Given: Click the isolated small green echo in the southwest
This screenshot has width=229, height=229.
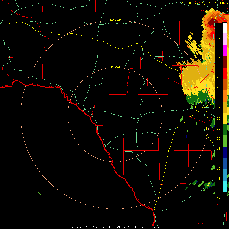Looking at the screenshot, I should click(x=40, y=194).
